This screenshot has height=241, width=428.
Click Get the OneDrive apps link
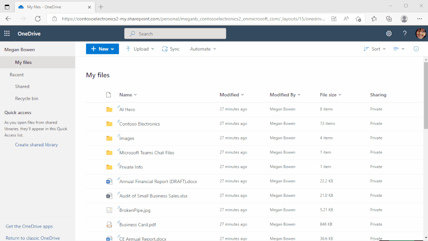pos(29,226)
